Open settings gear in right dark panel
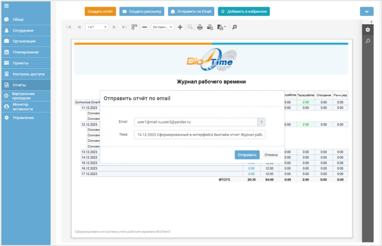Viewport: 382px width, 246px height. click(x=368, y=30)
